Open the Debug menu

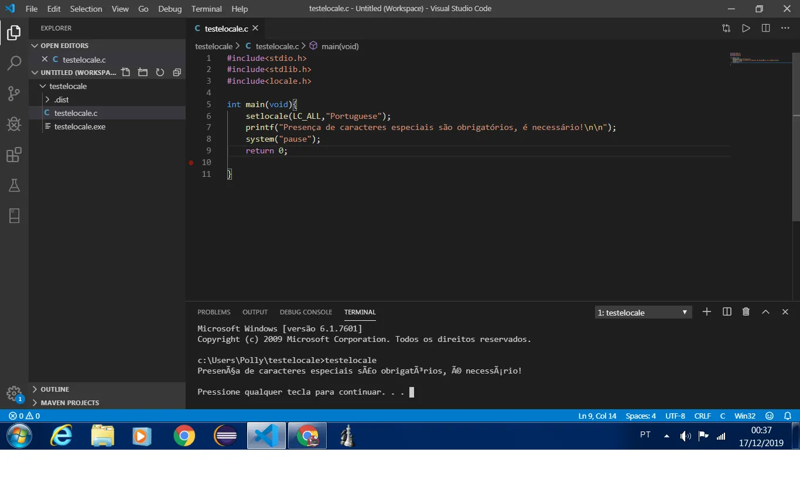click(170, 9)
